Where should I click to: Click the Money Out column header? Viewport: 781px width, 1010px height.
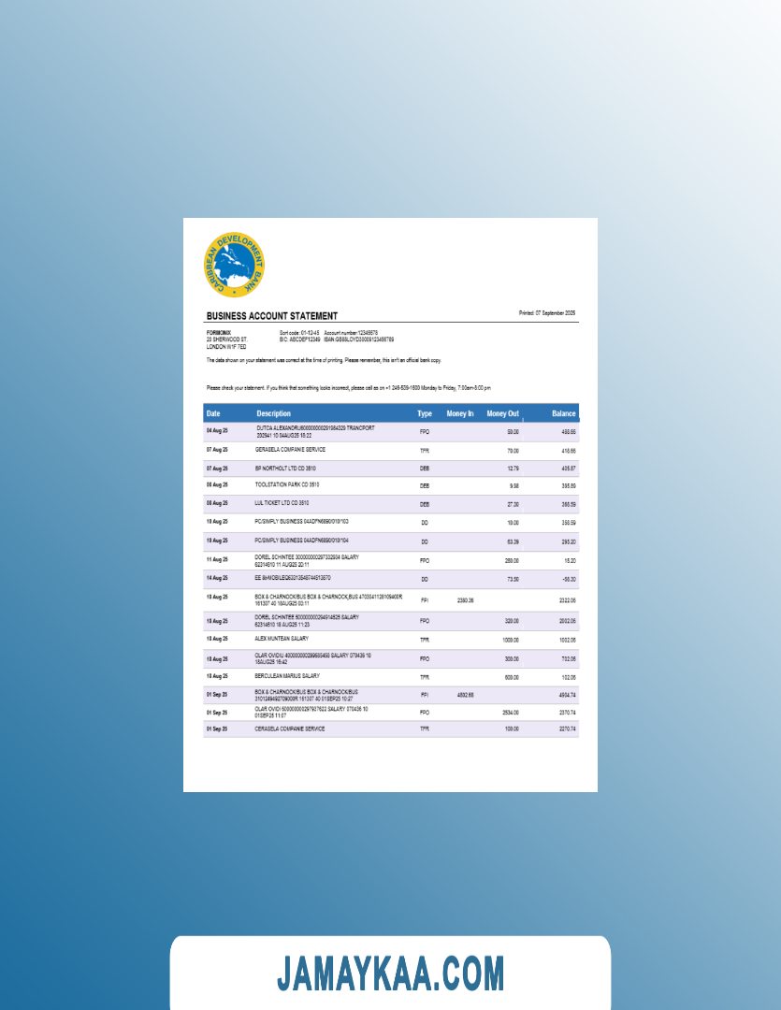(x=503, y=413)
